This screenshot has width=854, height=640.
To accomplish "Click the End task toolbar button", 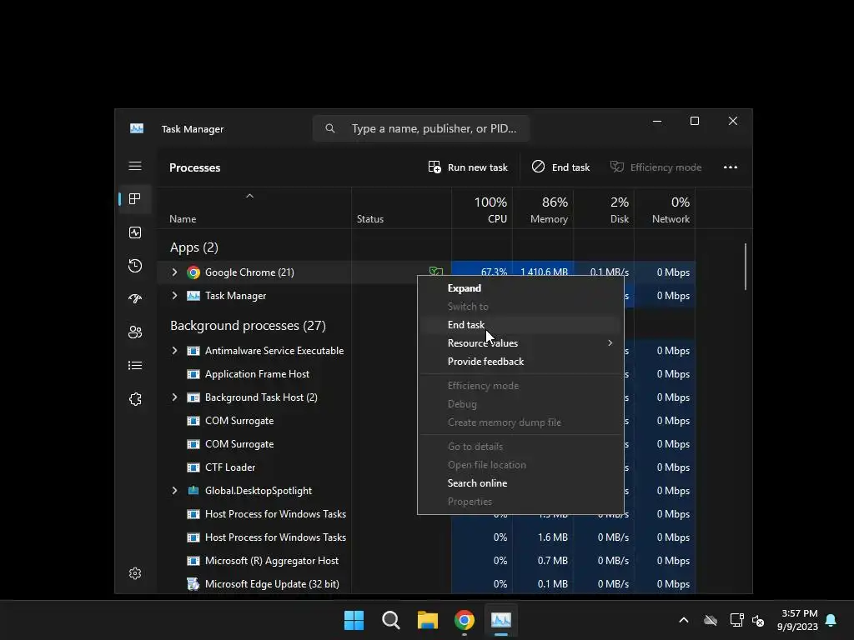I will click(x=560, y=167).
